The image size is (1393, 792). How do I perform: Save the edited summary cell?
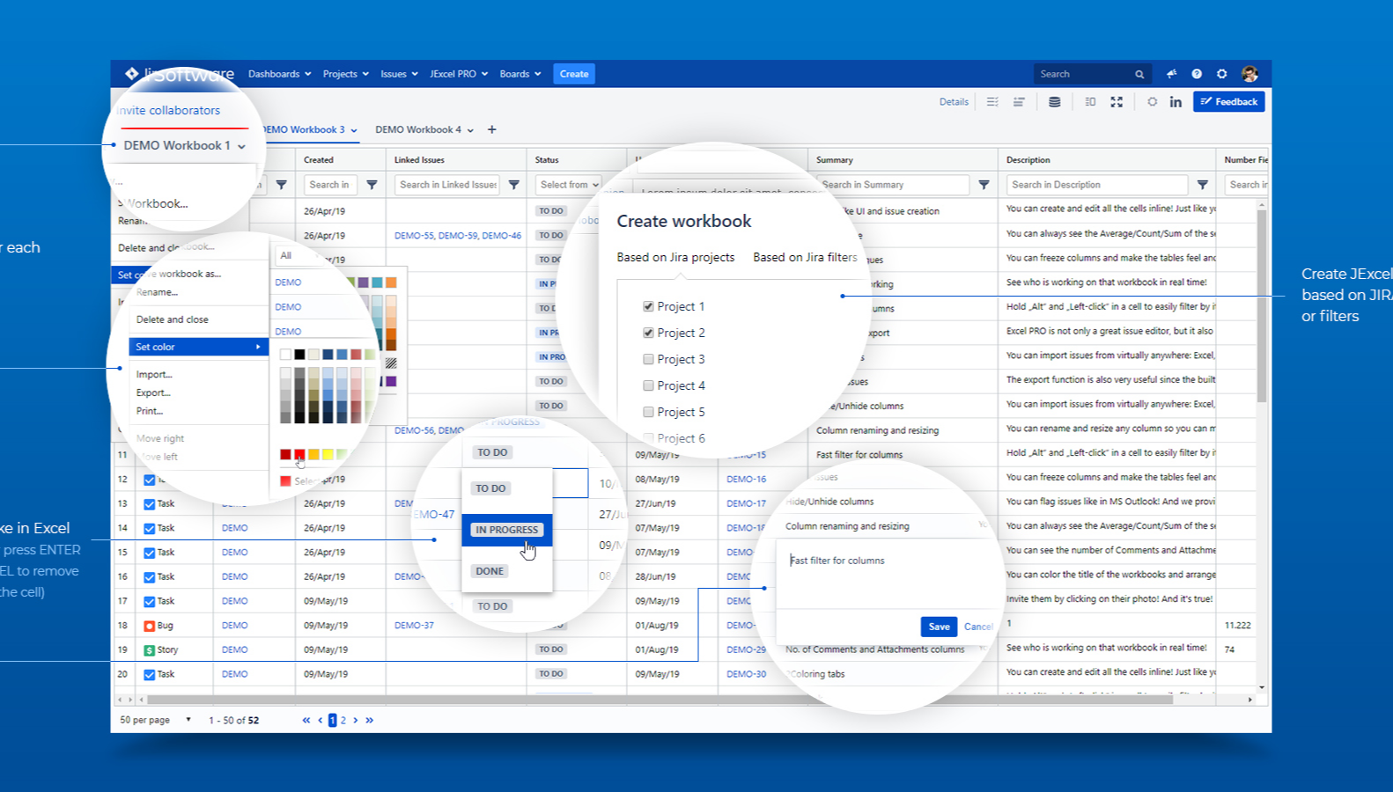click(x=939, y=627)
